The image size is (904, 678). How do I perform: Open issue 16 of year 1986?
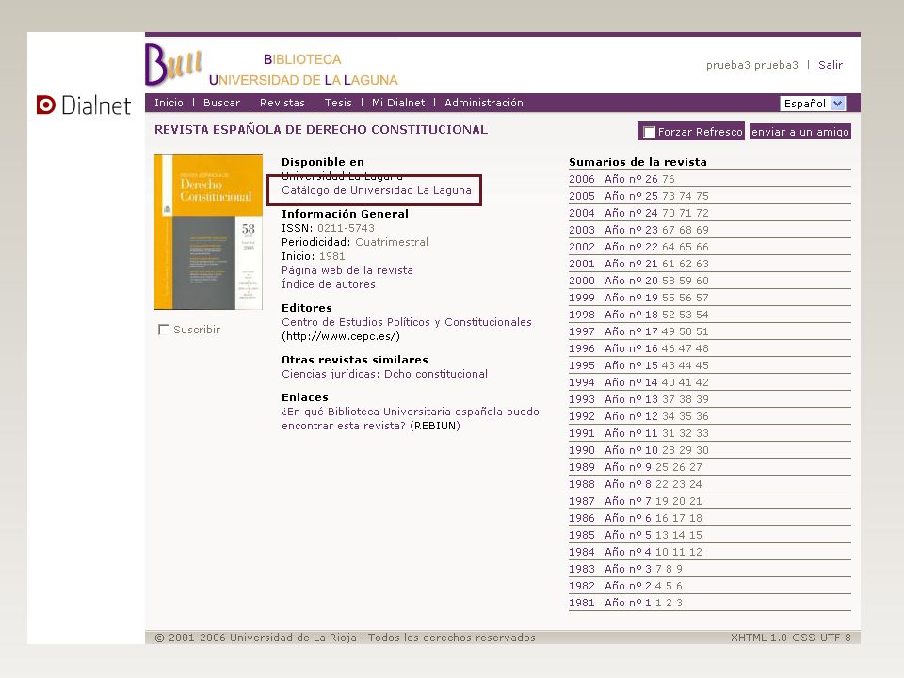point(662,518)
